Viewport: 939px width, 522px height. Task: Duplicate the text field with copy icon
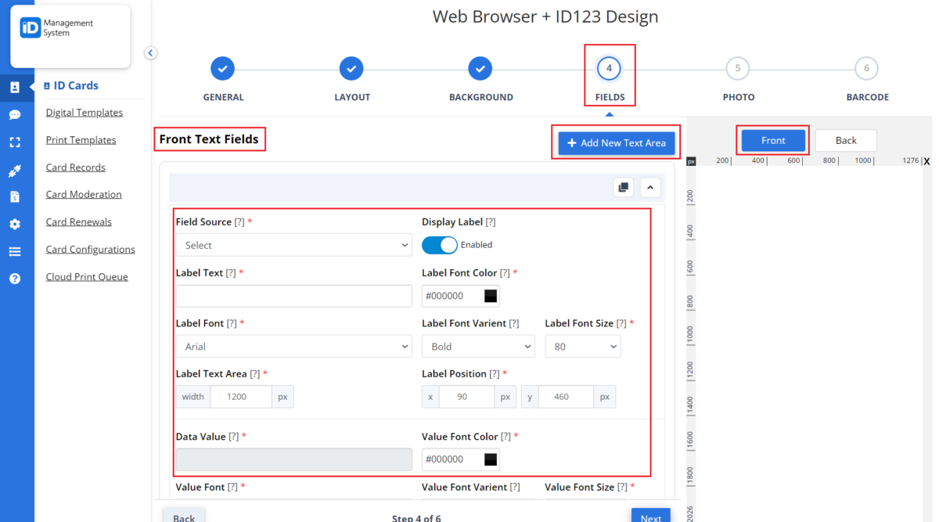tap(624, 188)
